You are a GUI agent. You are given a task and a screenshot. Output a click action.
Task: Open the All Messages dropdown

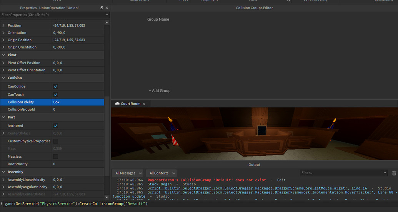coord(128,173)
